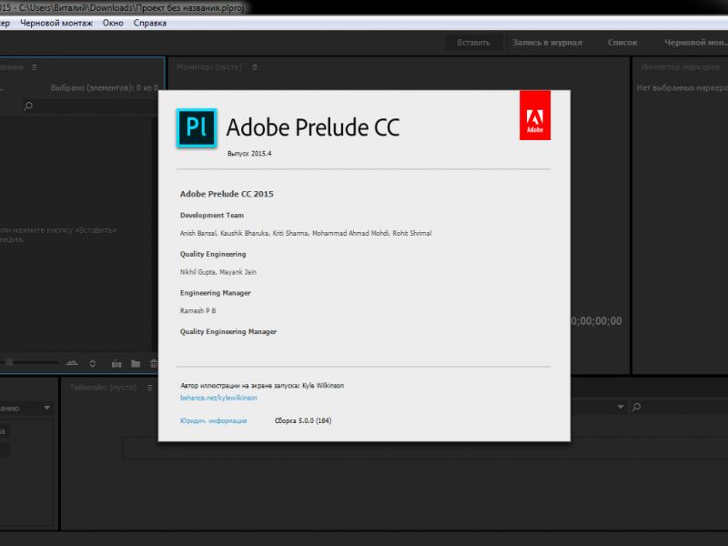This screenshot has height=546, width=728.
Task: Click the Выпуск 2015.4 version text
Action: [x=249, y=154]
